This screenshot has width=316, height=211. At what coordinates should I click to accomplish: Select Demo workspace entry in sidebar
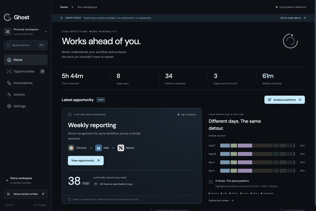21,180
